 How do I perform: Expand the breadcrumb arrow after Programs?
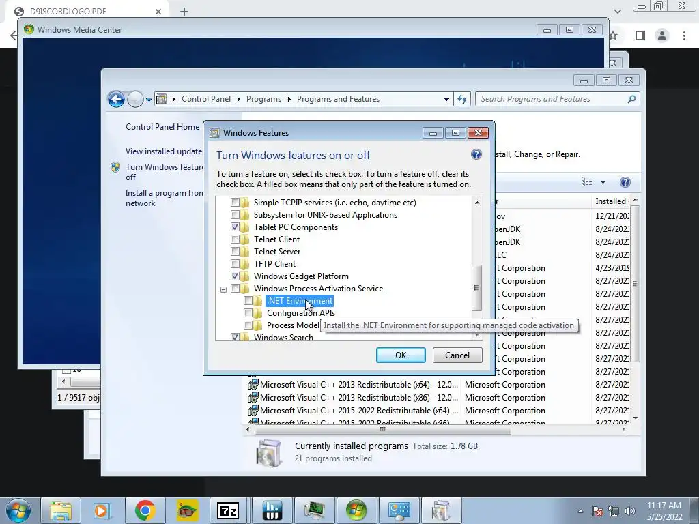pos(289,99)
